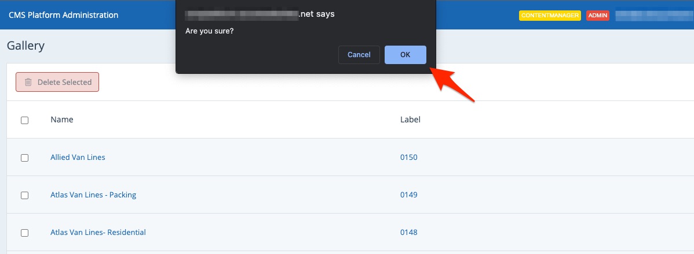
Task: Toggle the select-all checkbox in header
Action: (x=24, y=120)
